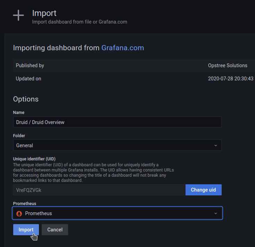This screenshot has width=255, height=247.
Task: Click the Prometheus flame logo icon
Action: click(x=19, y=214)
